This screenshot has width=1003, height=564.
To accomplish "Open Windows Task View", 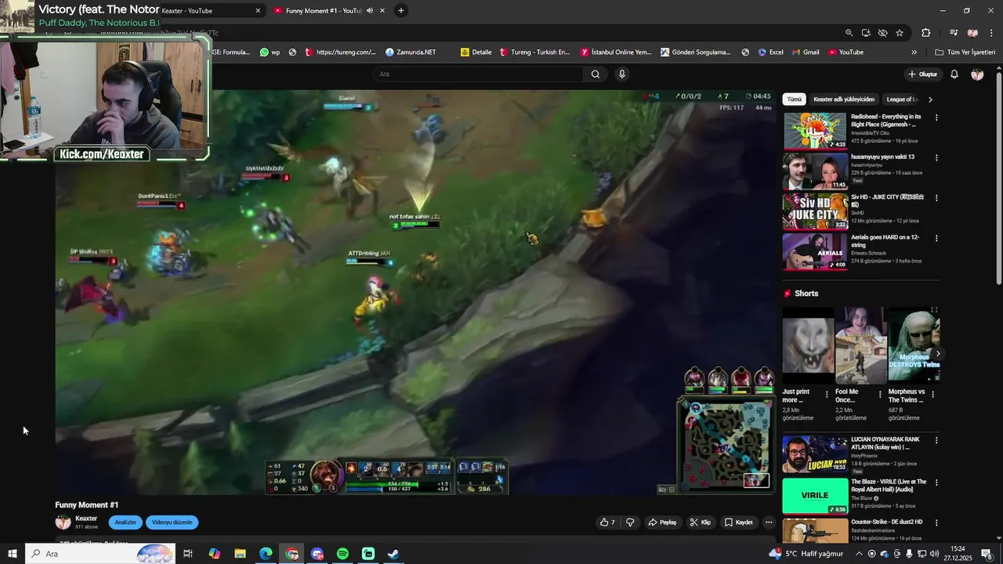I will pos(188,554).
